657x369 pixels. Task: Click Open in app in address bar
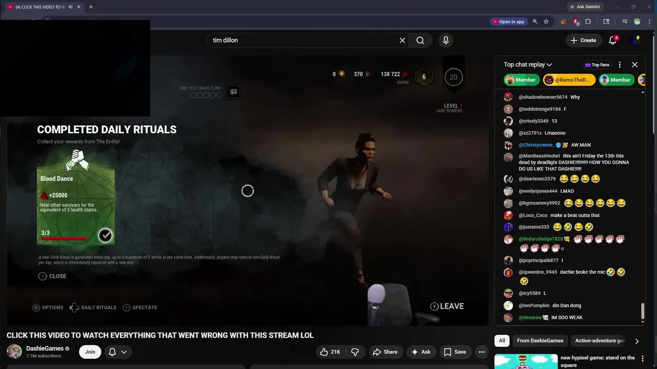[x=508, y=22]
